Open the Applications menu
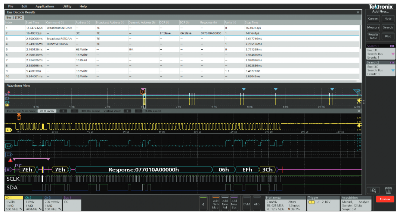This screenshot has width=400, height=214. click(x=45, y=6)
